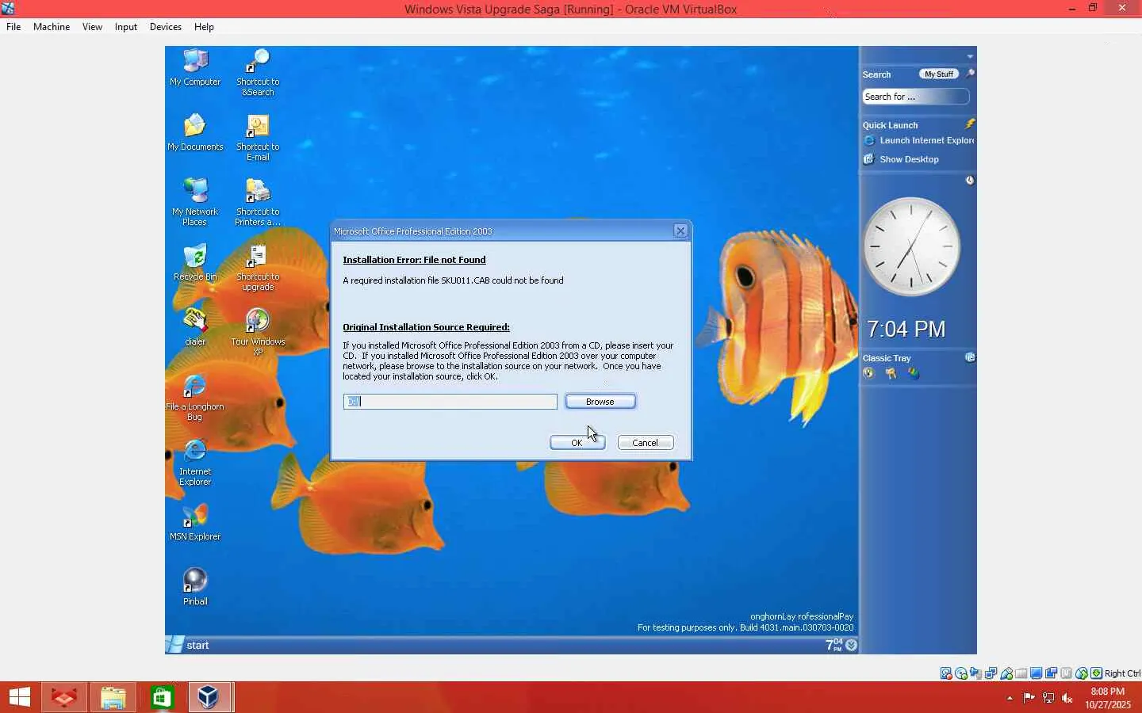Screen dimensions: 1142x713
Task: Click the VirtualBox cube taskbar icon
Action: [x=209, y=697]
